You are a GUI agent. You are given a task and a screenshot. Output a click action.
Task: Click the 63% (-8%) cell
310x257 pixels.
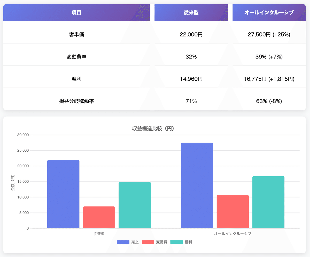269,101
